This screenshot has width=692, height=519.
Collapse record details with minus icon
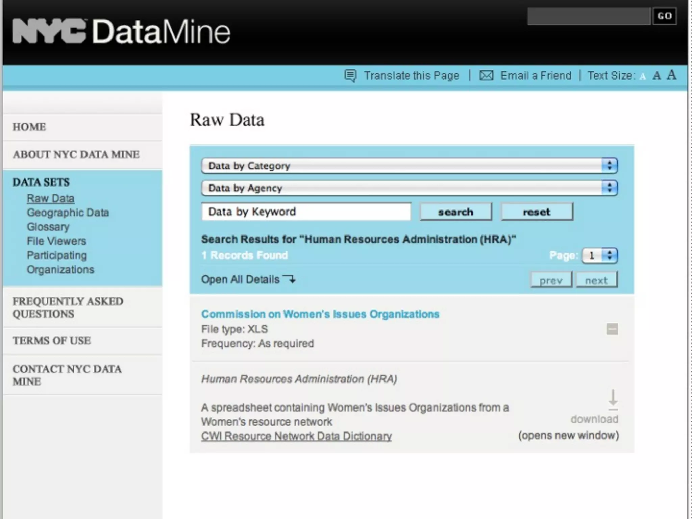pyautogui.click(x=612, y=329)
